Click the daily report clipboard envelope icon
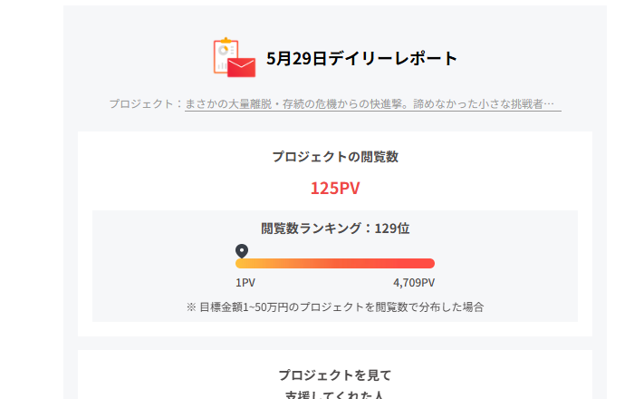 (x=235, y=57)
